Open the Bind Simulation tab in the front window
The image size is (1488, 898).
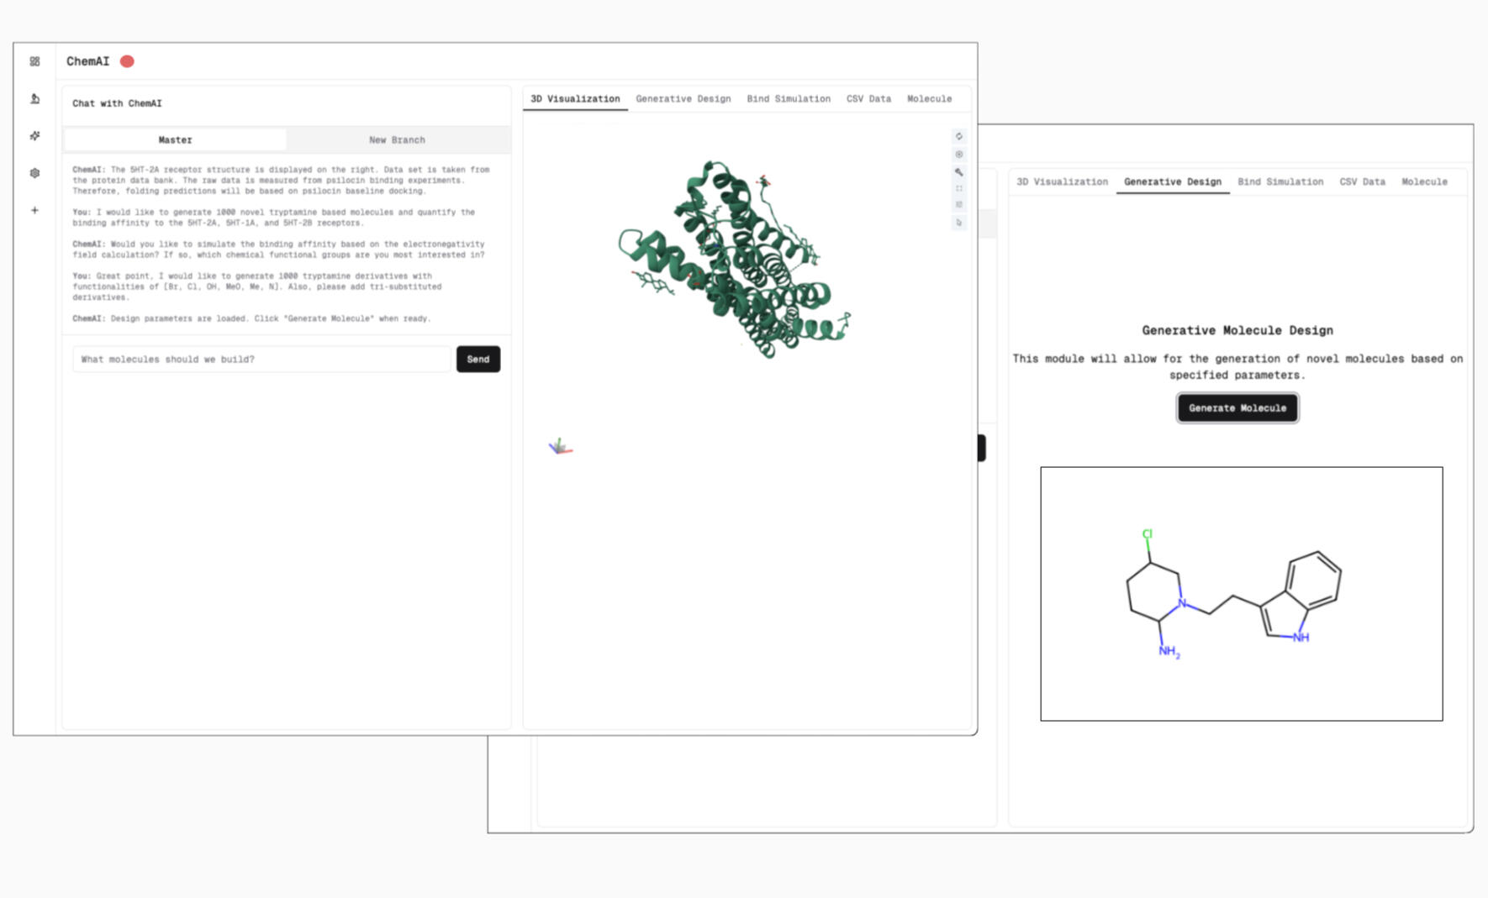[788, 99]
